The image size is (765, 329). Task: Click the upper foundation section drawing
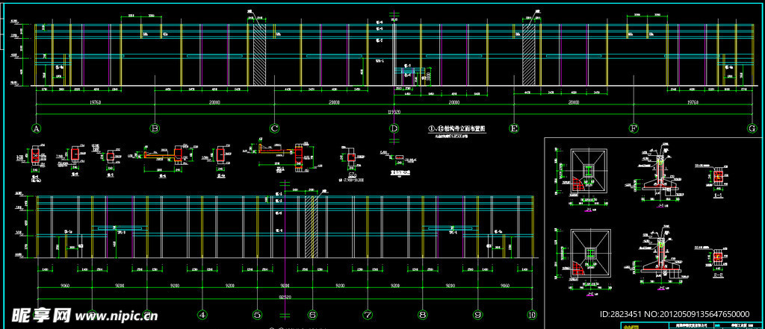pos(660,172)
